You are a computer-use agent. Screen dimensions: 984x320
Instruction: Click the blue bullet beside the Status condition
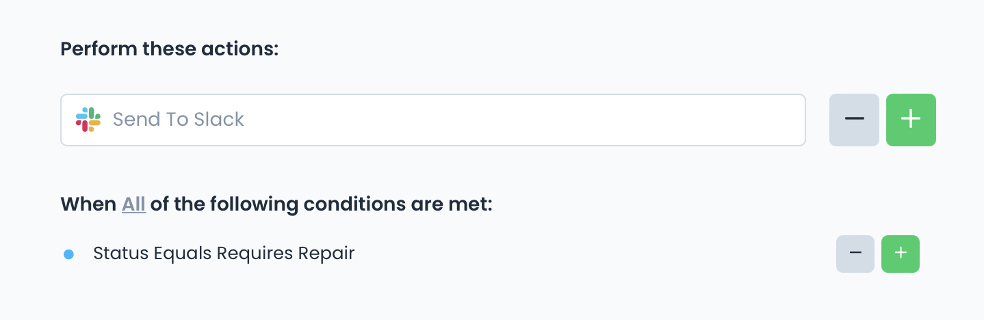click(68, 254)
